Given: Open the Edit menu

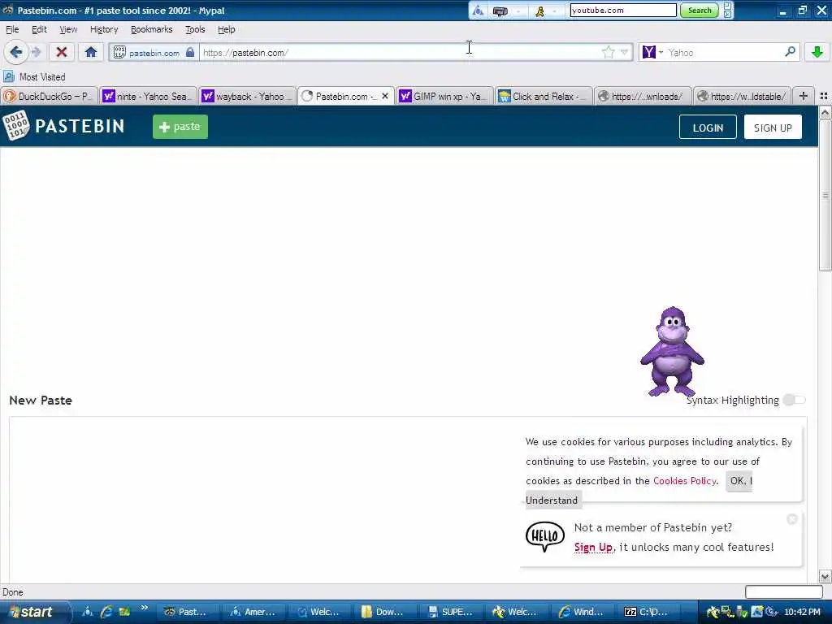Looking at the screenshot, I should pos(39,29).
